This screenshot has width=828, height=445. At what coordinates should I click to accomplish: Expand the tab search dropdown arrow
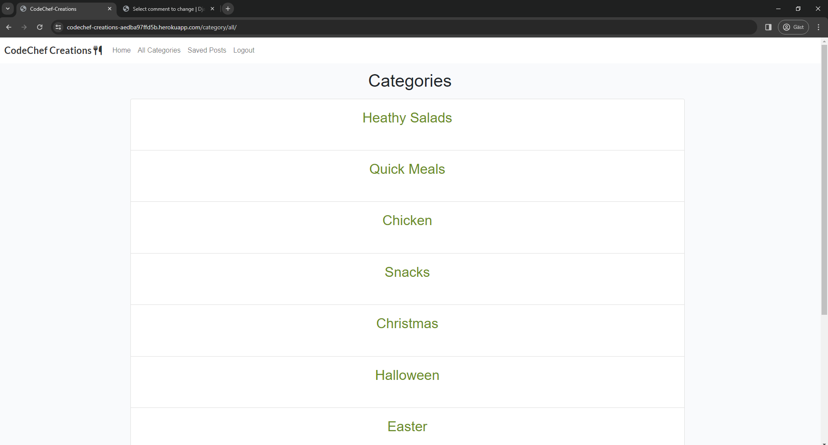tap(8, 9)
